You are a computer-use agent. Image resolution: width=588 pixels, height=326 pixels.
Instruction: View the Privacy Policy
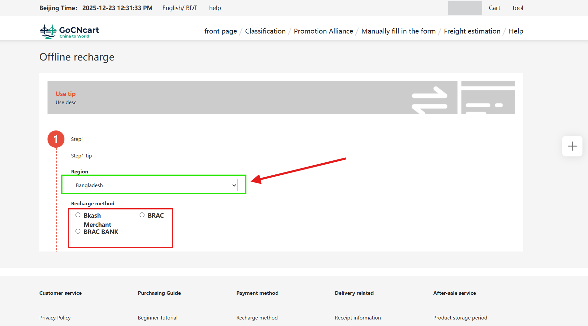coord(55,318)
